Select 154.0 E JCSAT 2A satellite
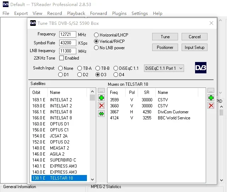The height and width of the screenshot is (192, 227). (x=59, y=136)
